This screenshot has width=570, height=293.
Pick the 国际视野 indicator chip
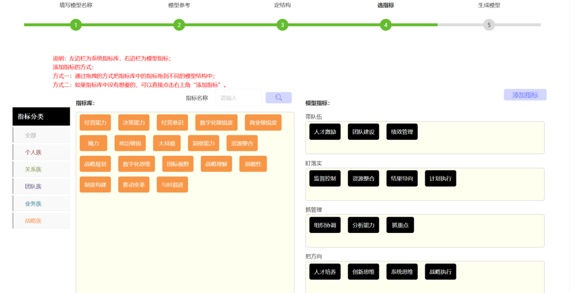[x=178, y=164]
